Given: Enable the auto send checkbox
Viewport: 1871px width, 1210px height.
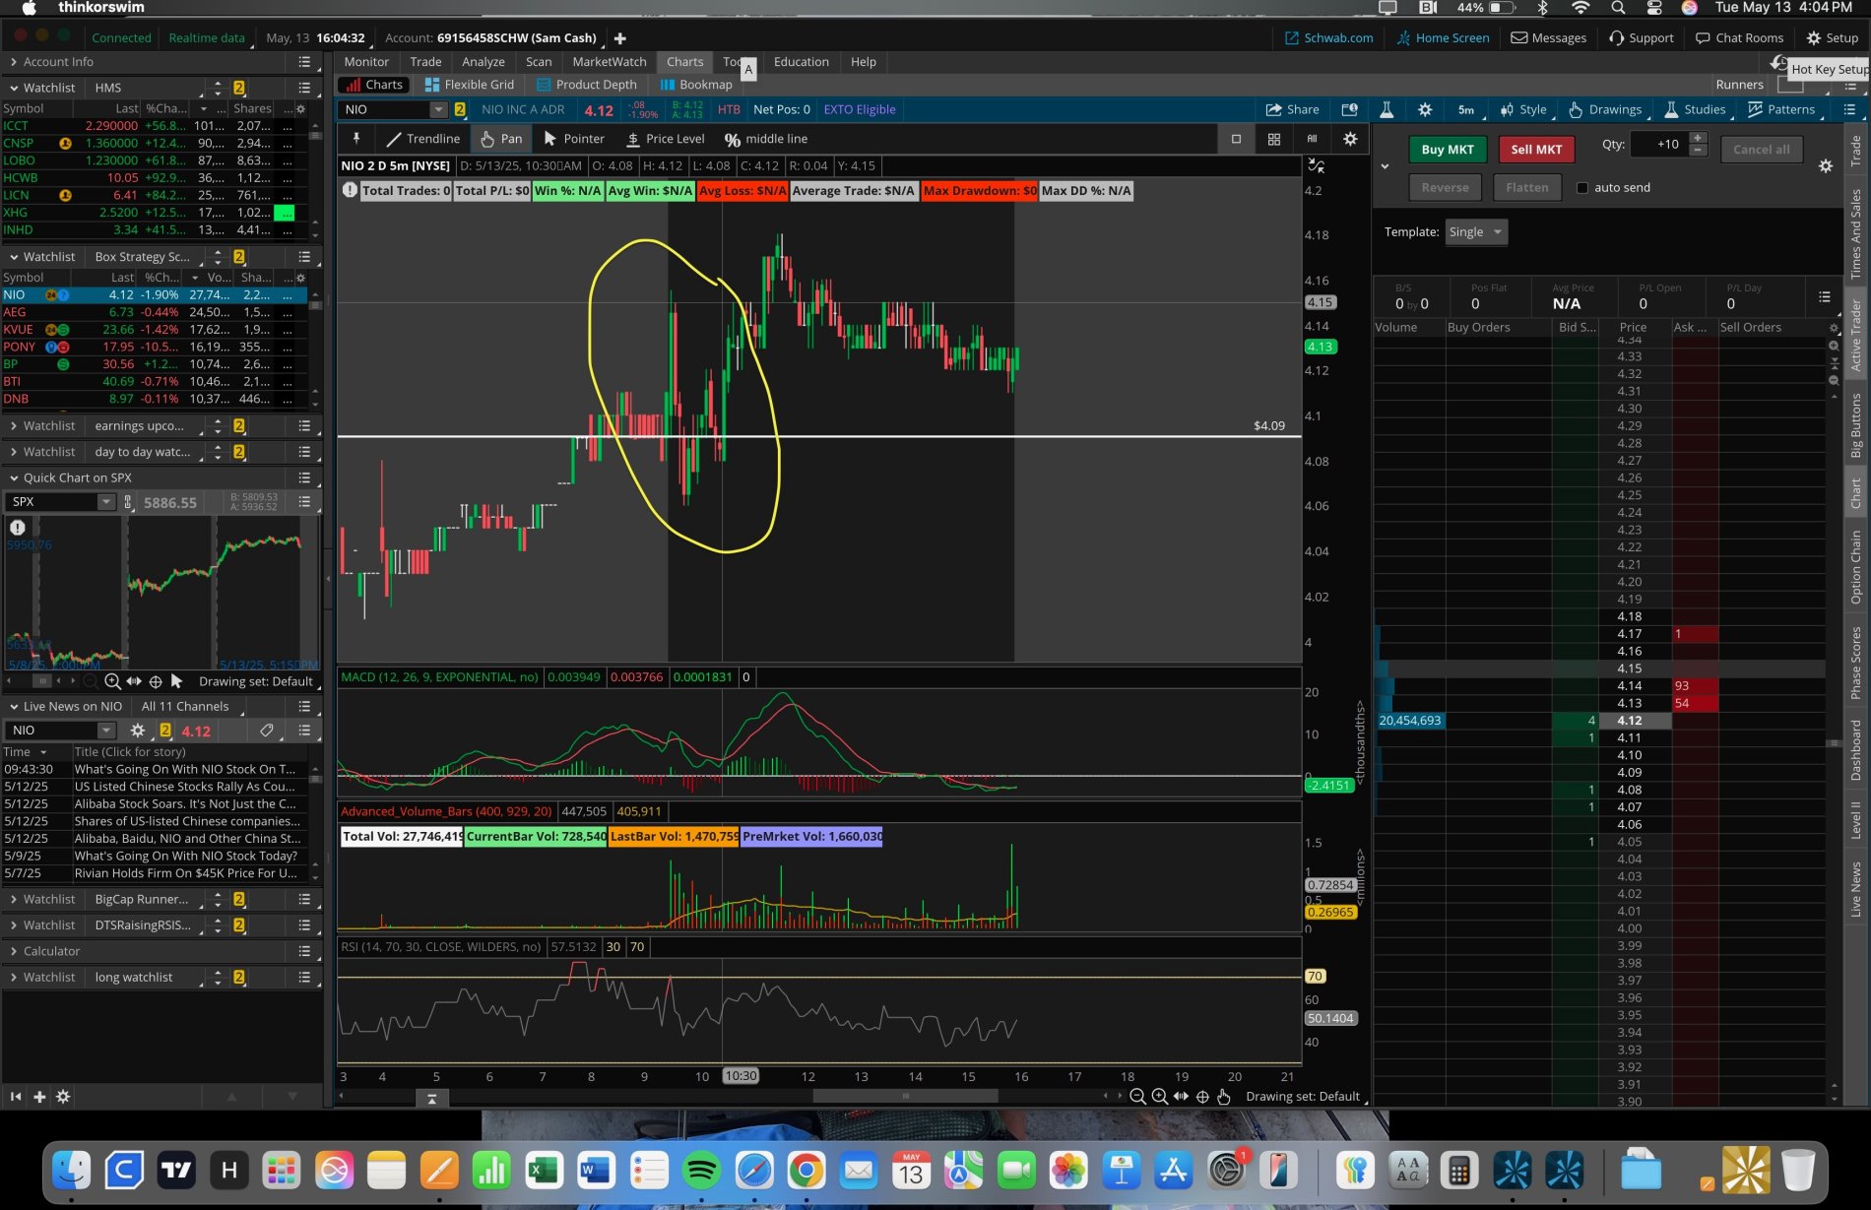Looking at the screenshot, I should pos(1582,188).
